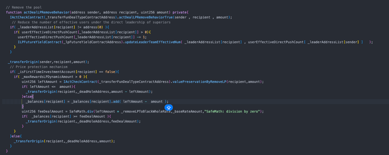Click the "address recipient" parameter
The image size is (389, 155).
point(120,12)
